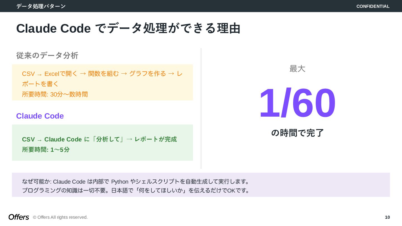Click the Offers logo in the footer
This screenshot has width=402, height=226.
(x=19, y=217)
